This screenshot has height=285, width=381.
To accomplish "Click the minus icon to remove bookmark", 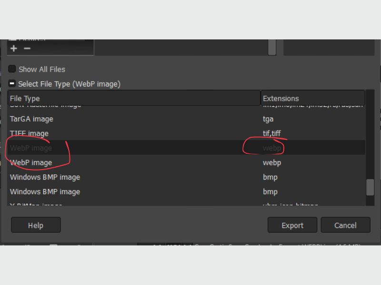I will (27, 48).
